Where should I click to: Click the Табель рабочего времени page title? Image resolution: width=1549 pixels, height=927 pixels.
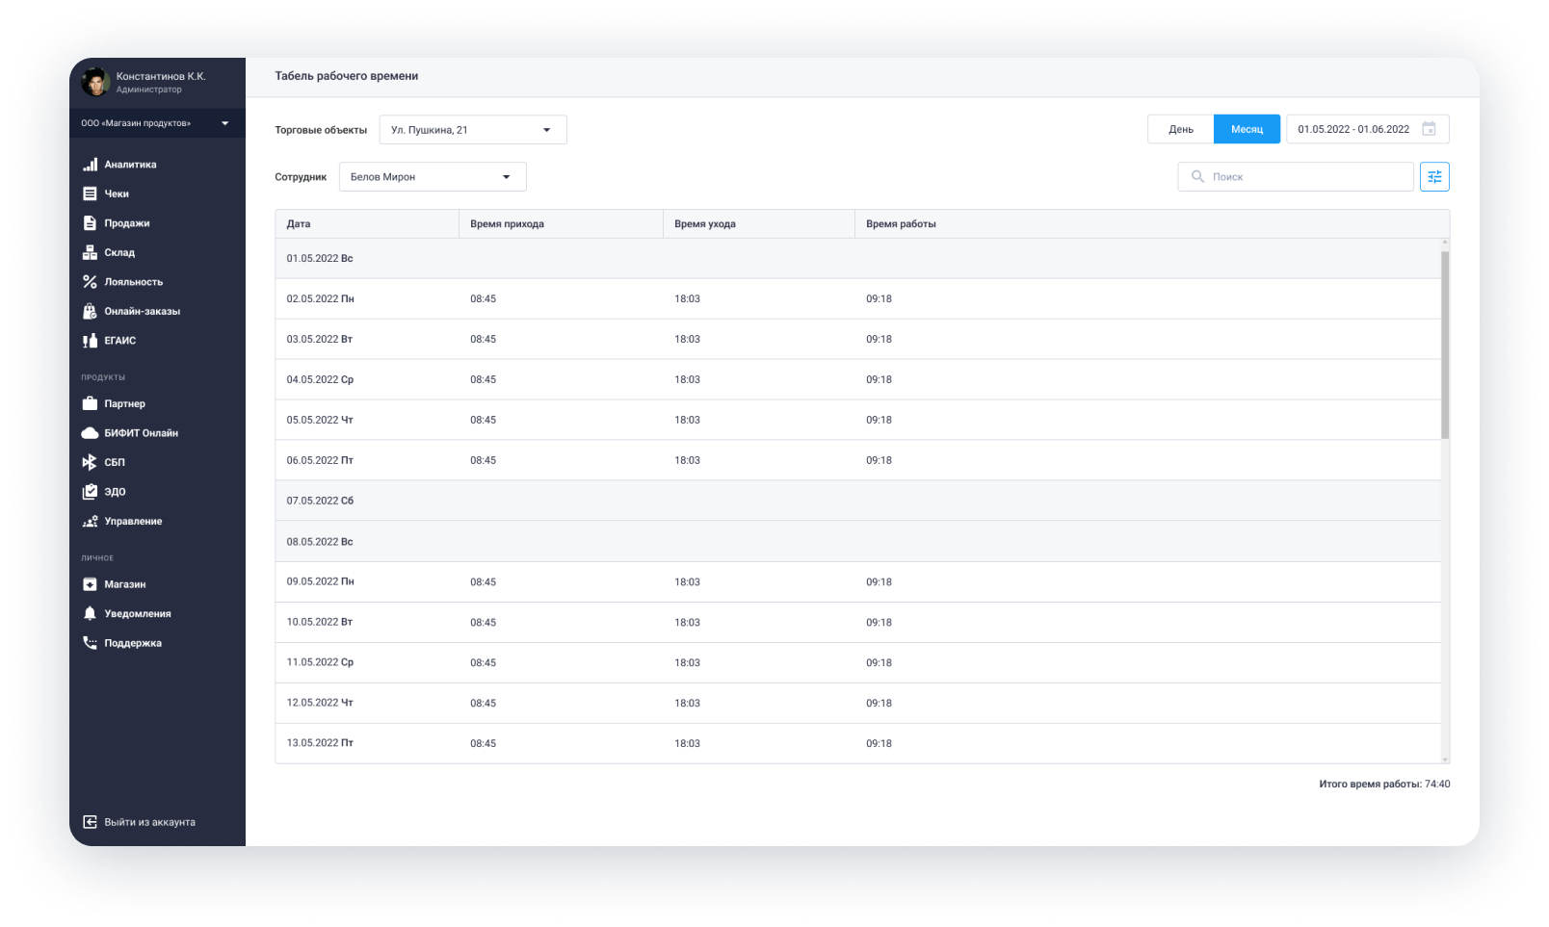click(347, 76)
